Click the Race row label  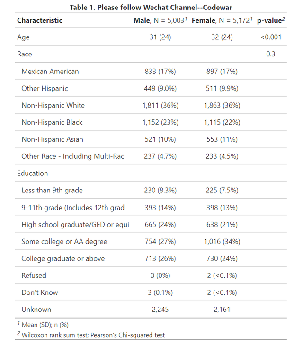point(24,54)
